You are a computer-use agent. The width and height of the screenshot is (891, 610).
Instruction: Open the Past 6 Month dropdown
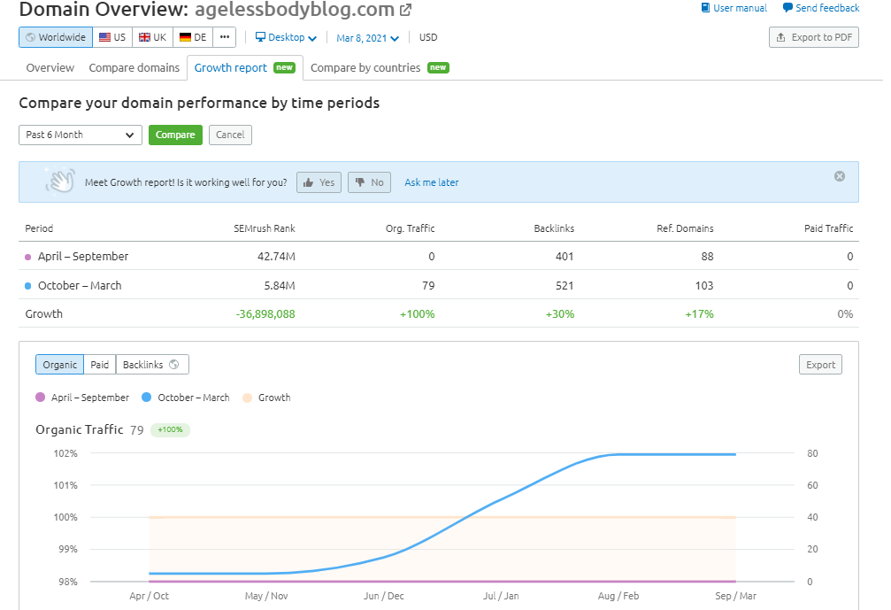click(x=81, y=135)
